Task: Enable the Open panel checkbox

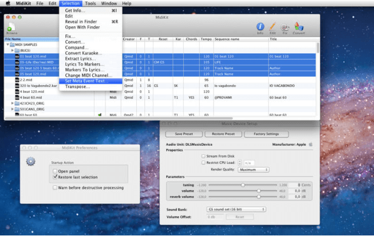Action: 55,171
